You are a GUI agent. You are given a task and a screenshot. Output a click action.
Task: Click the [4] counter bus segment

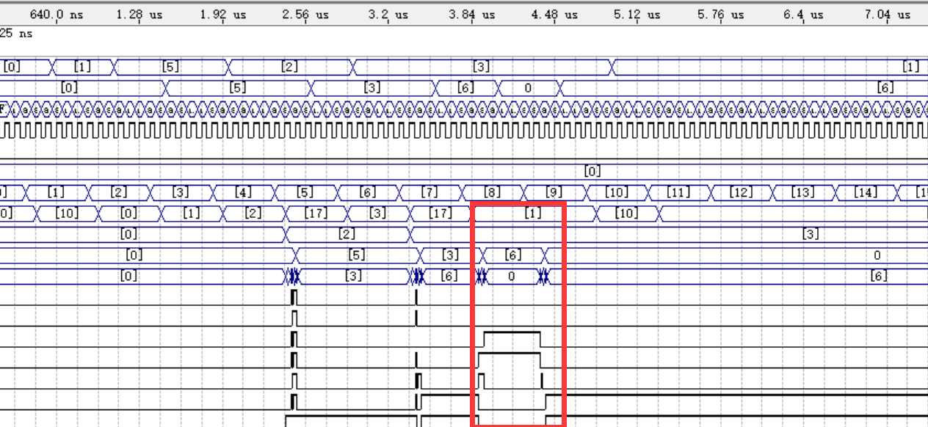243,193
